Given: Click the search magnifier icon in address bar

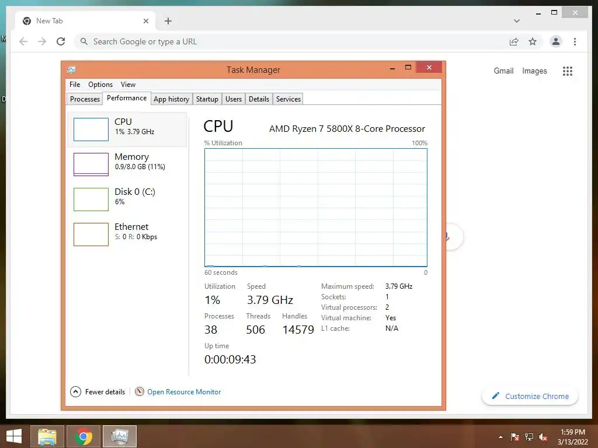Looking at the screenshot, I should [x=84, y=41].
